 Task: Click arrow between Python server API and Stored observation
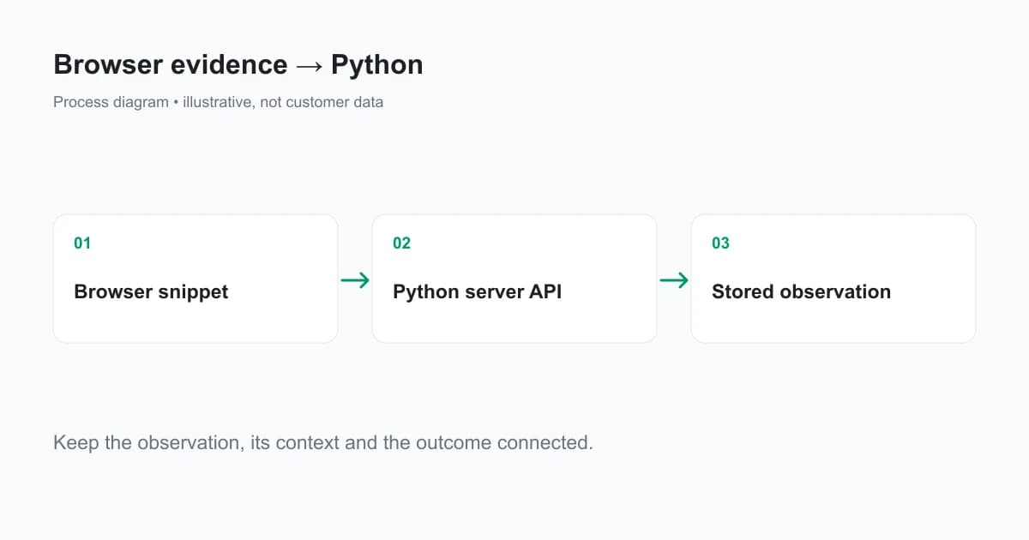coord(674,280)
